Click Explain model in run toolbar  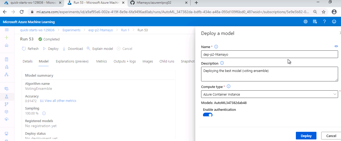coord(100,49)
